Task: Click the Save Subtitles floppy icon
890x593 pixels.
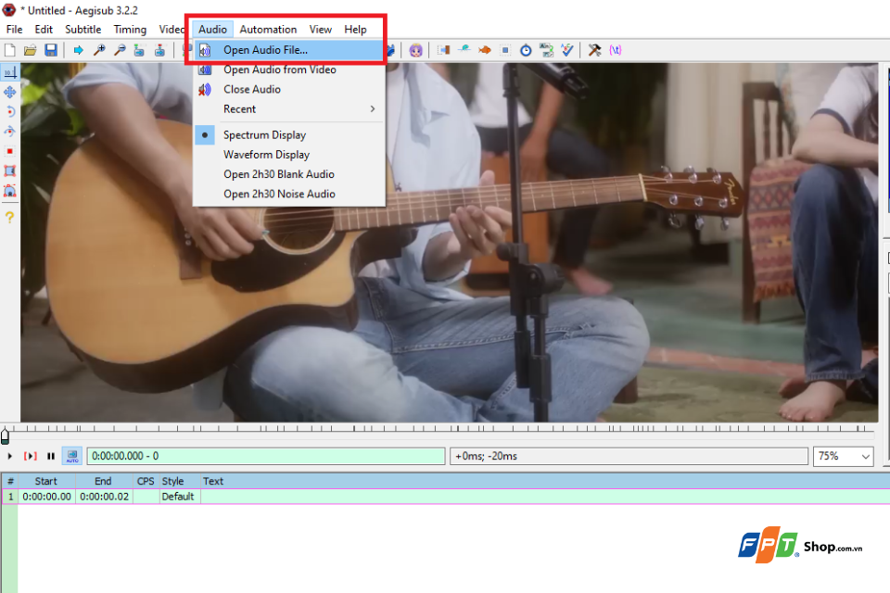Action: pyautogui.click(x=51, y=51)
